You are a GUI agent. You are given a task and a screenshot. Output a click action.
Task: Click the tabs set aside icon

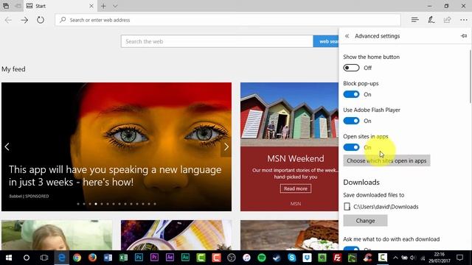(6, 6)
